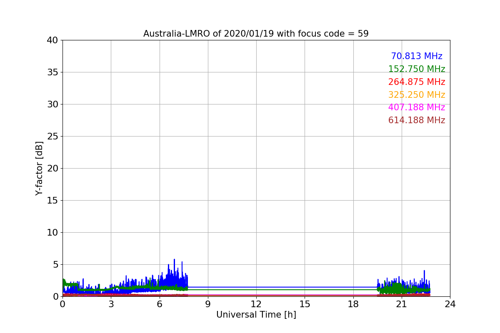
Task: Select the 325.250 MHz legend label
Action: coord(417,95)
